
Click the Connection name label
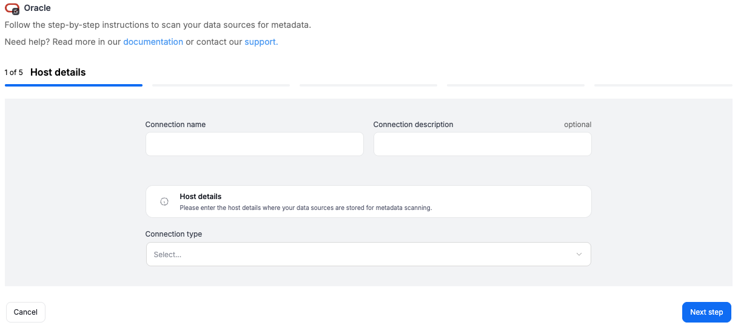175,125
